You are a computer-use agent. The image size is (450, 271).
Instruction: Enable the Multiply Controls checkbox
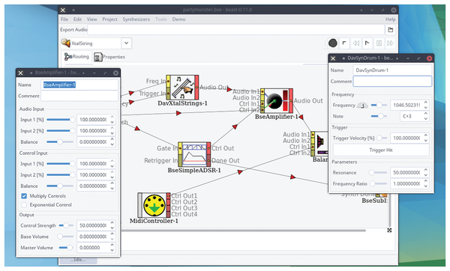24,196
